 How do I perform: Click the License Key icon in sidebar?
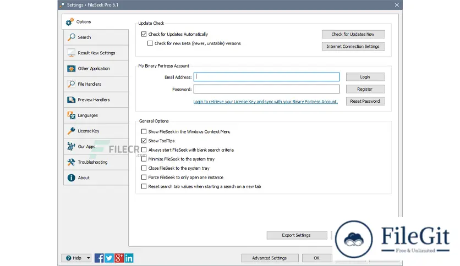click(x=71, y=131)
